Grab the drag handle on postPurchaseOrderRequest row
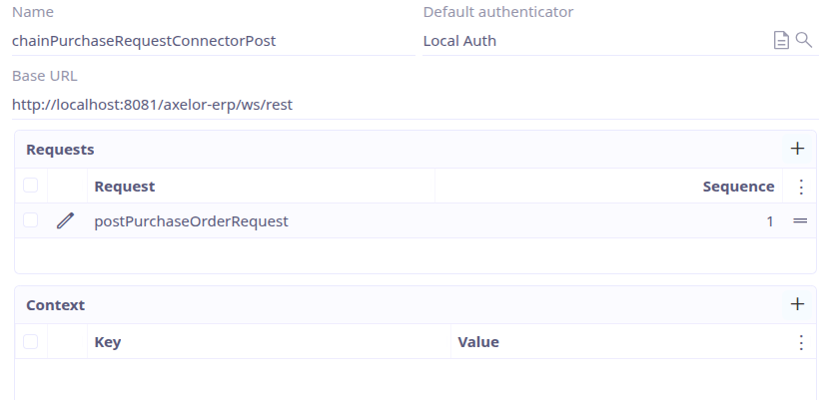This screenshot has width=826, height=400. tap(800, 221)
